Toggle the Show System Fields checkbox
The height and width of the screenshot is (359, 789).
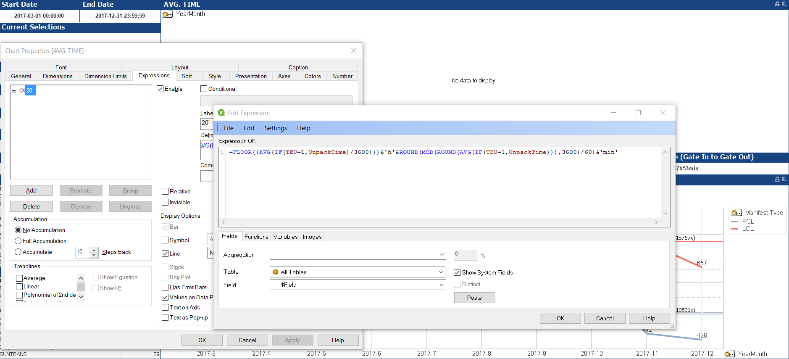tap(457, 272)
